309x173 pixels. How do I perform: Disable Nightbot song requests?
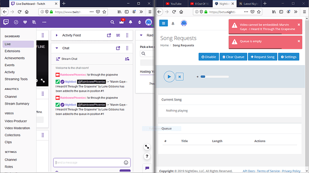pos(209,57)
